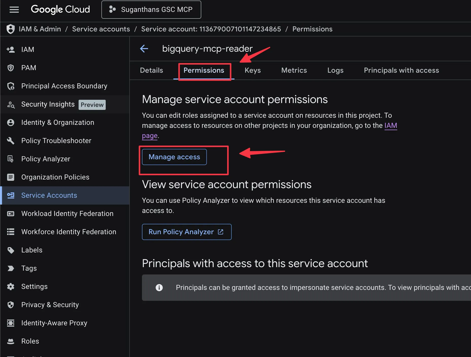This screenshot has height=357, width=471.
Task: Open the Sugantháns GSC MCP project picker
Action: pos(151,10)
